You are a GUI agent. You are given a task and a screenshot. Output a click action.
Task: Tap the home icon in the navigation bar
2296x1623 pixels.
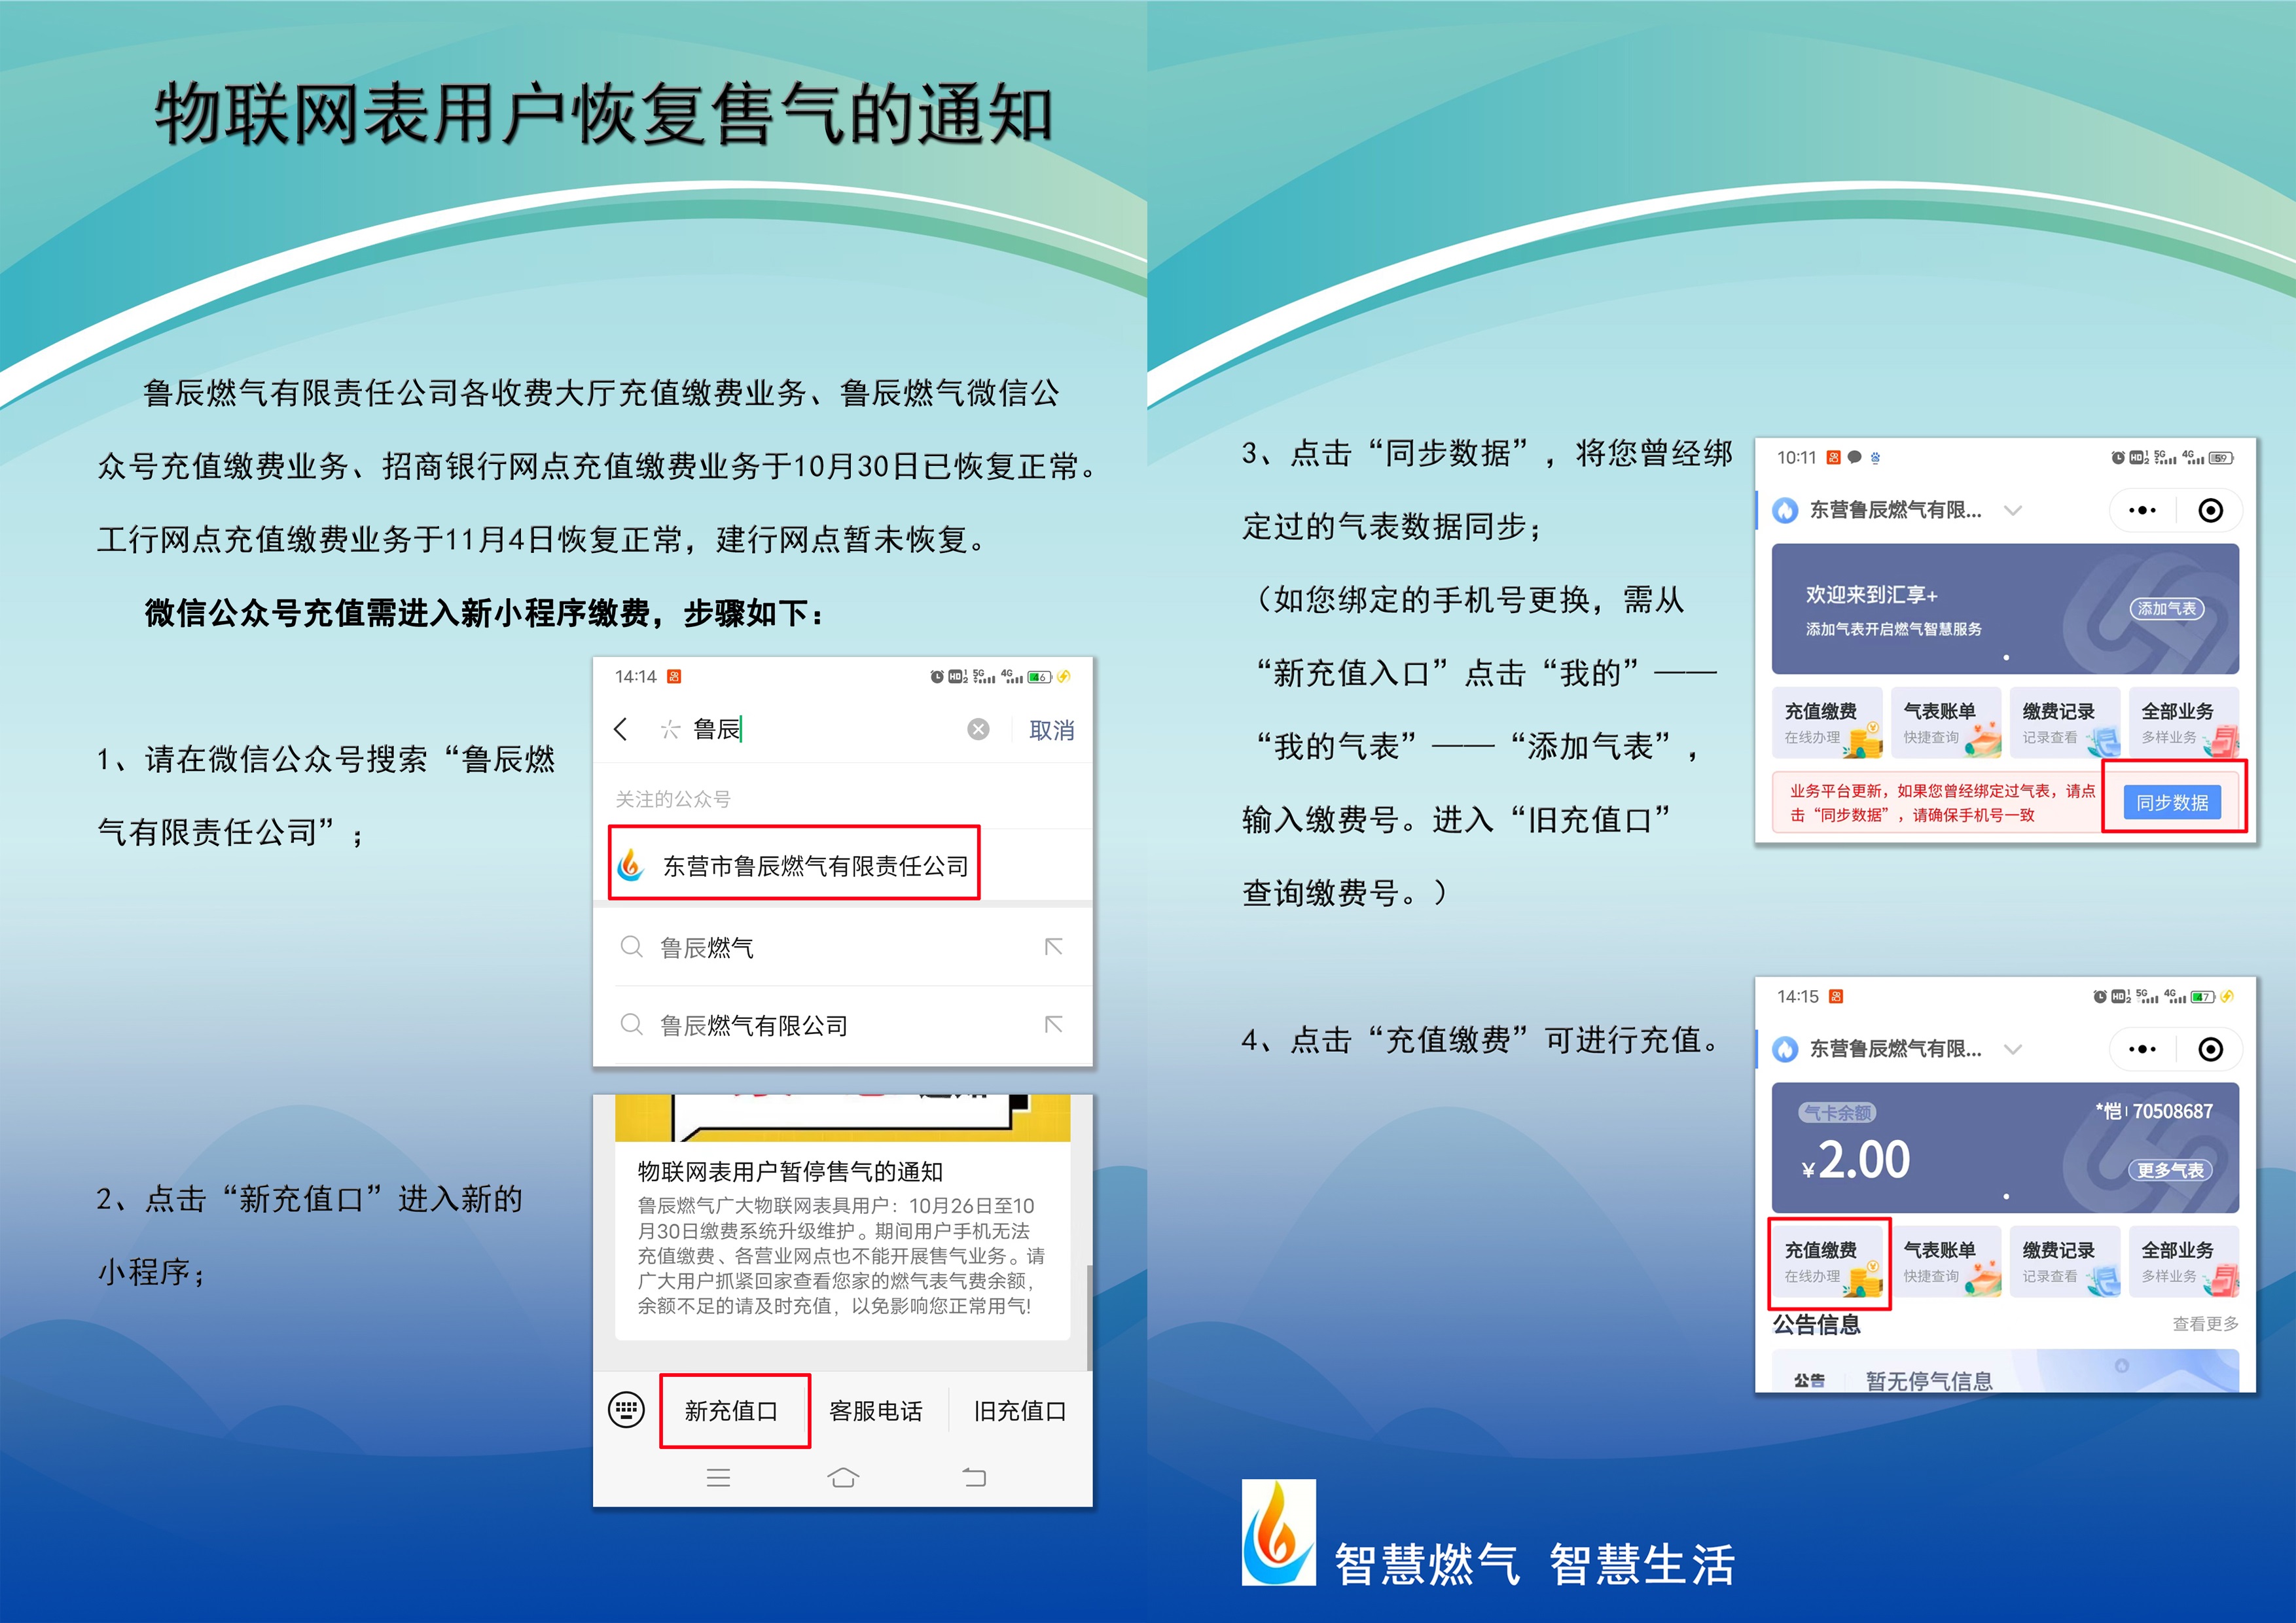click(843, 1477)
